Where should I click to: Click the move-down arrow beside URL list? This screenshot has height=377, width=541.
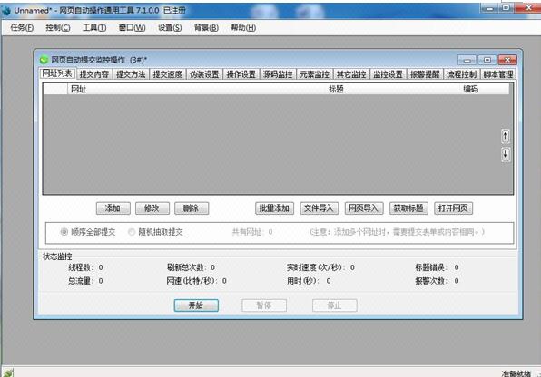tap(505, 154)
